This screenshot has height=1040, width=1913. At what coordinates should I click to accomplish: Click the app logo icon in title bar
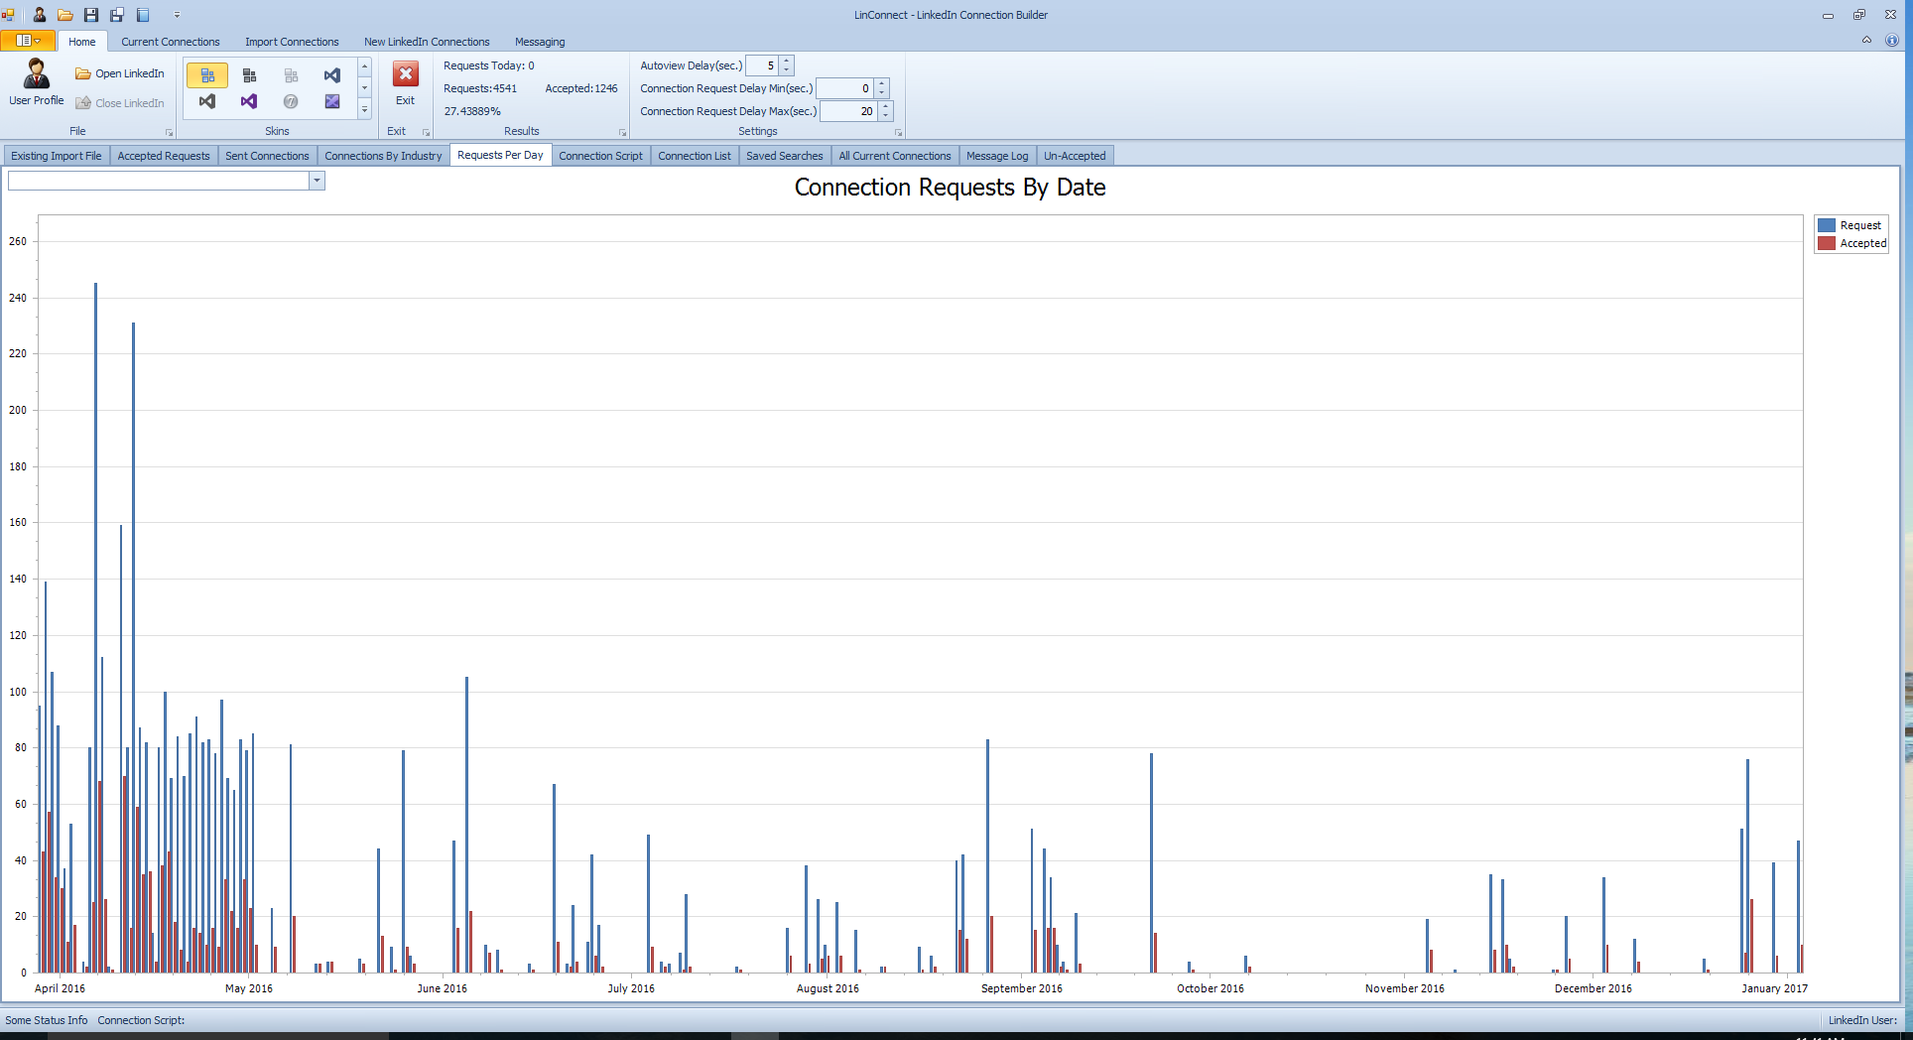coord(9,15)
